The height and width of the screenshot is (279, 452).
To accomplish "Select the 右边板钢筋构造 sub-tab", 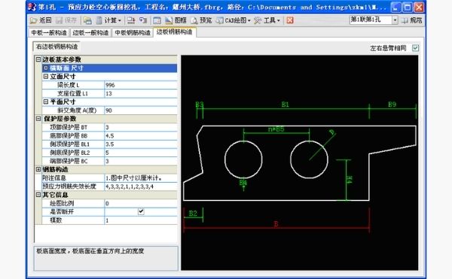I will click(x=56, y=47).
